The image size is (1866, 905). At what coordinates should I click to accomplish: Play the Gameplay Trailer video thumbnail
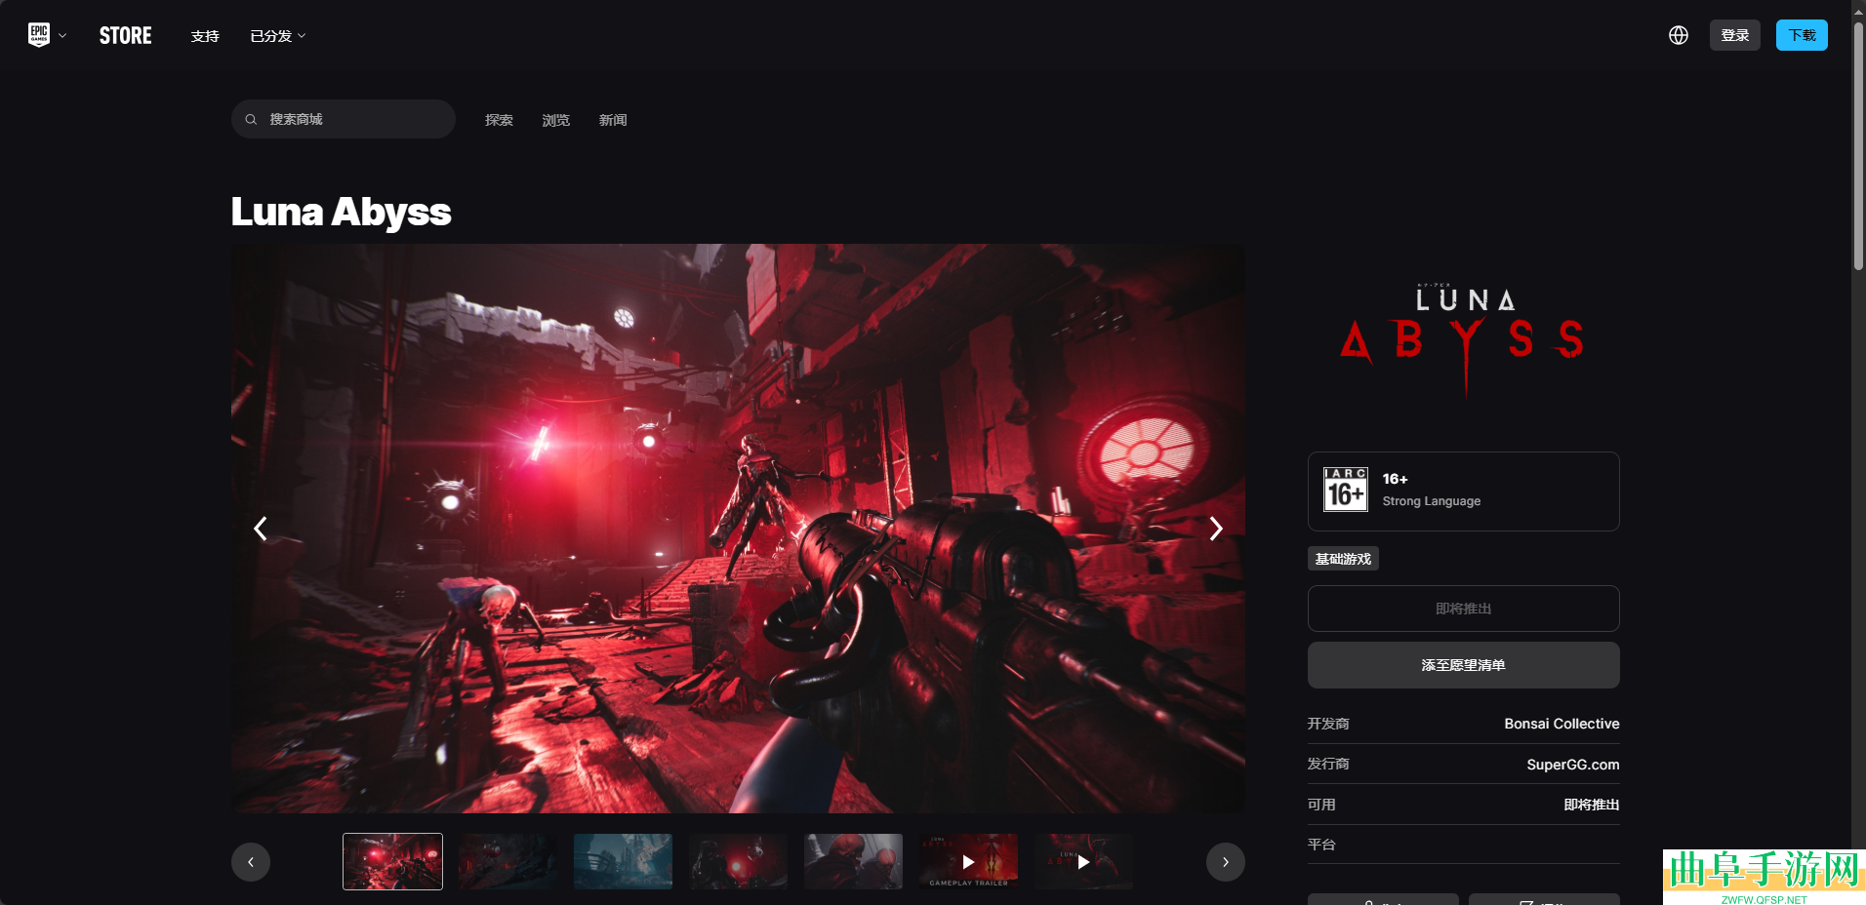click(968, 861)
